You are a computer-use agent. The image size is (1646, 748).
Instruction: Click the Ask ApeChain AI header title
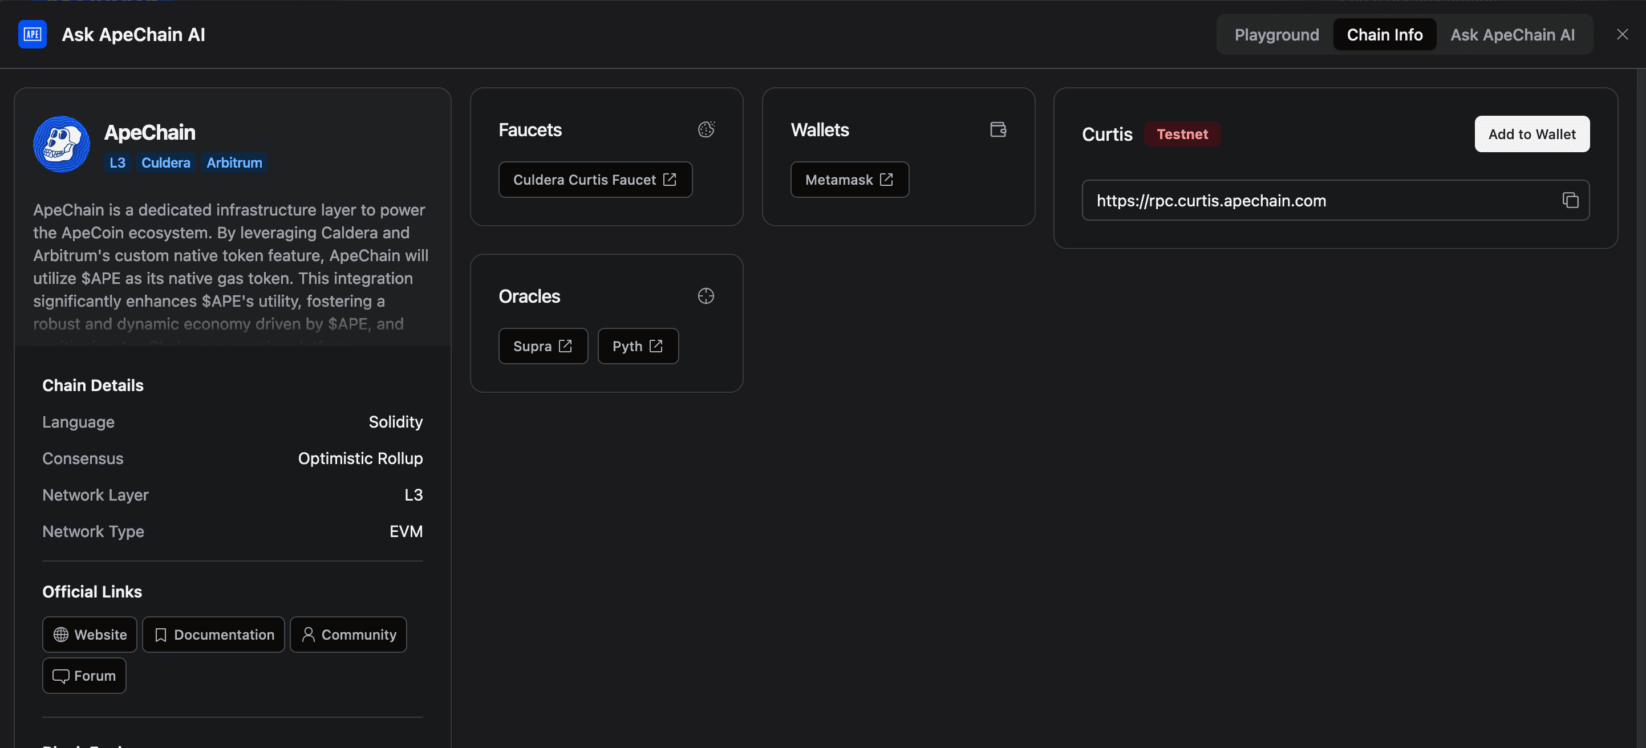133,35
